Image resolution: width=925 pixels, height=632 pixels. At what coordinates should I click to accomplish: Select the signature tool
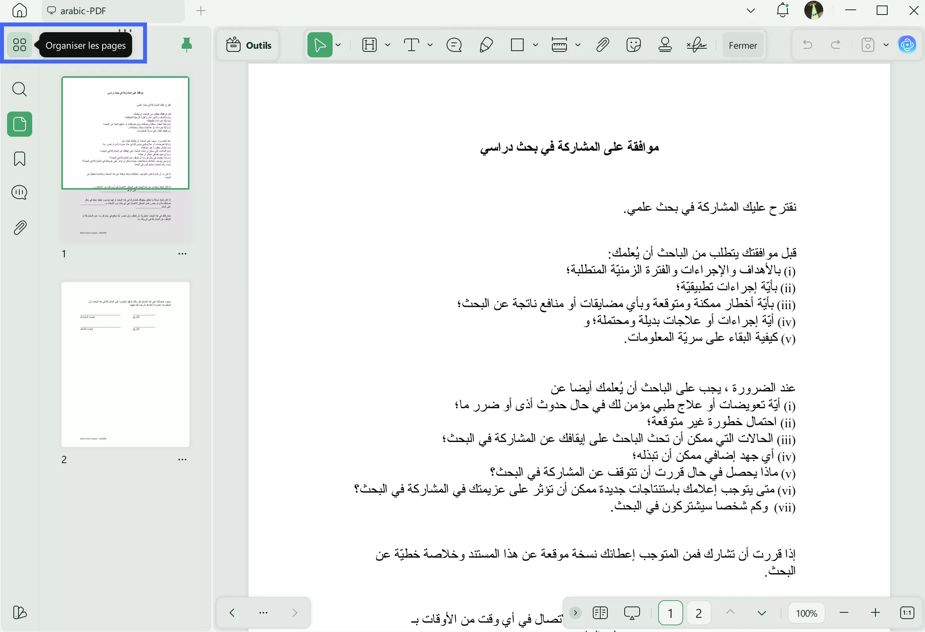pyautogui.click(x=697, y=44)
